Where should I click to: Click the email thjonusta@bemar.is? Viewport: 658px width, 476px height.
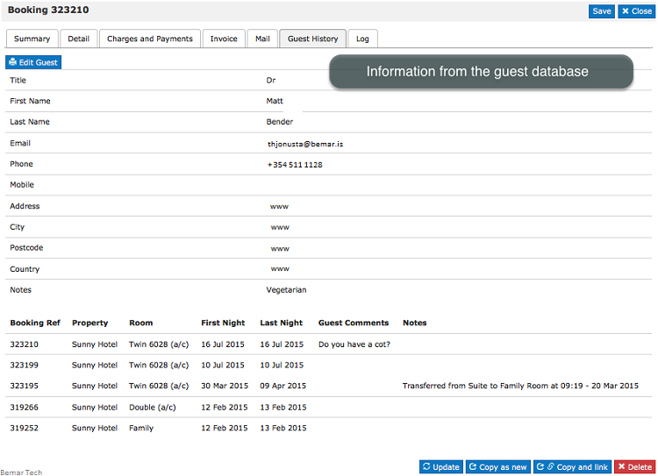305,144
